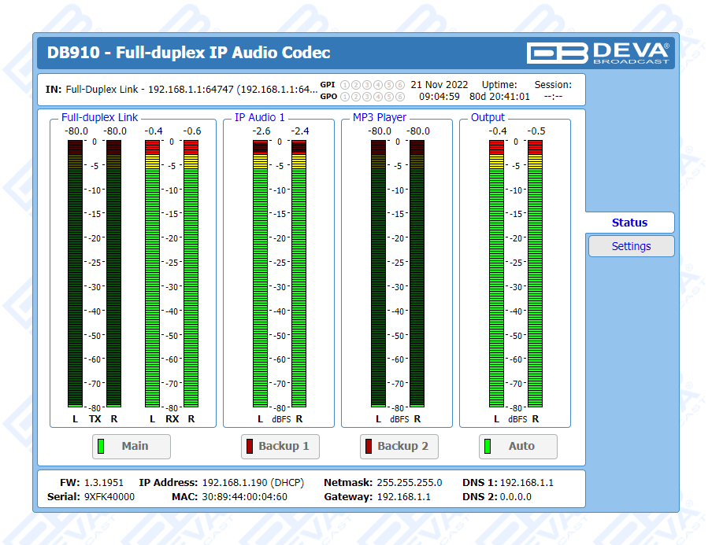Click the Full-duplex Link section title
712x545 pixels.
click(100, 117)
